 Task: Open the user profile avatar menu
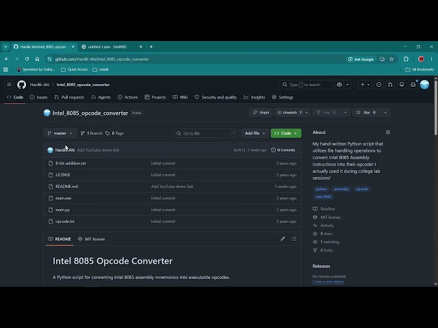(x=424, y=85)
